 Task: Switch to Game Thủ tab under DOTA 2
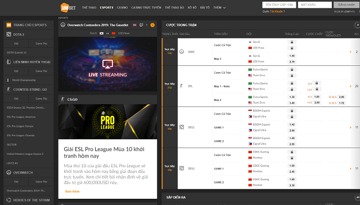[41, 43]
